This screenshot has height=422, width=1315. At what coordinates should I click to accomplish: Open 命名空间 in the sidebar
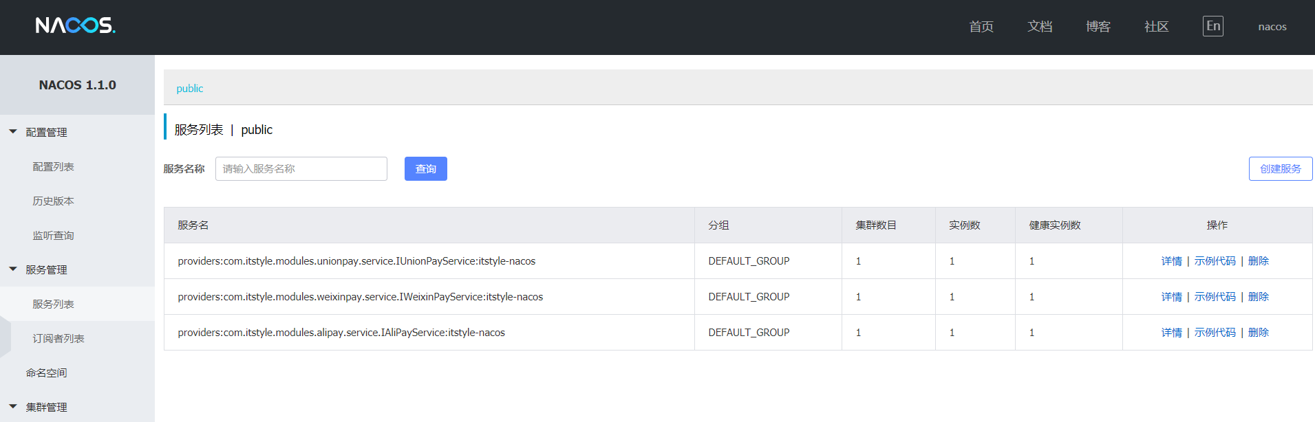click(x=46, y=373)
